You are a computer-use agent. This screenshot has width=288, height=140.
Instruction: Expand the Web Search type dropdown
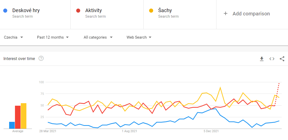[x=139, y=37]
